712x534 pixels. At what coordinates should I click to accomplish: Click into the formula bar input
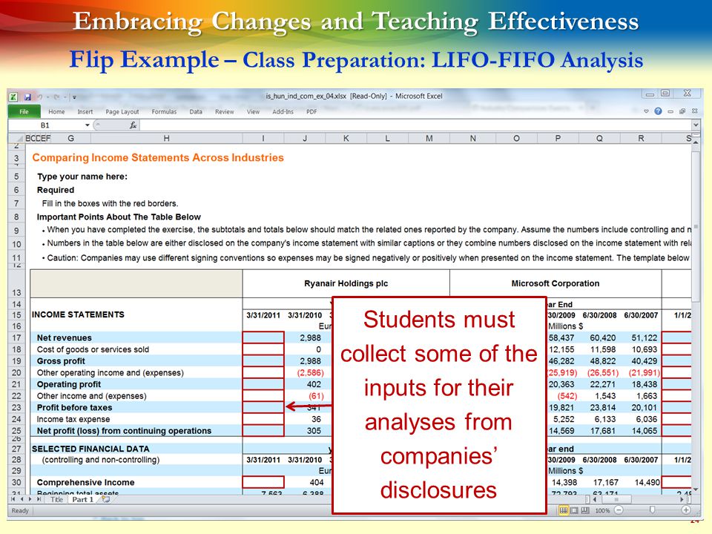[x=415, y=125]
